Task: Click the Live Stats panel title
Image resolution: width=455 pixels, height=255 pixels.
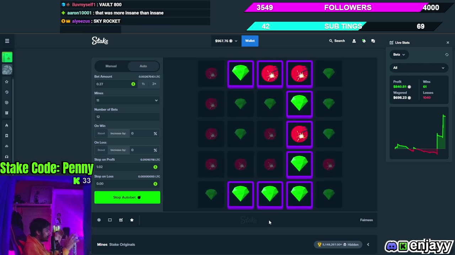Action: (402, 42)
